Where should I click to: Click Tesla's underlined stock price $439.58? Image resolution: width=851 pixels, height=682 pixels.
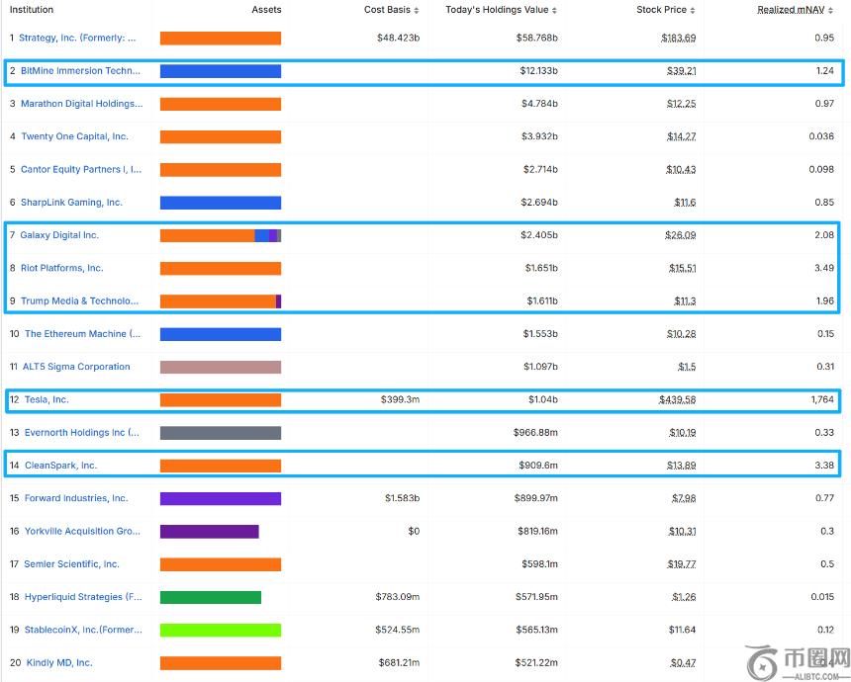pos(678,399)
